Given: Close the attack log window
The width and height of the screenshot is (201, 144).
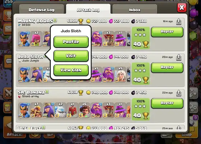Looking at the screenshot, I should coord(182,8).
